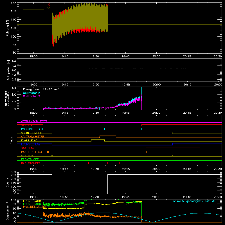Screen dimensions: 225x225
Task: Click the 1.5 value on modulation axis
Action: tap(14, 88)
